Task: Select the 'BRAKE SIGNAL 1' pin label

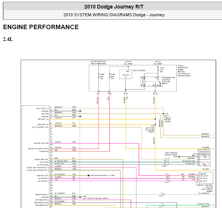Action: pyautogui.click(x=42, y=195)
